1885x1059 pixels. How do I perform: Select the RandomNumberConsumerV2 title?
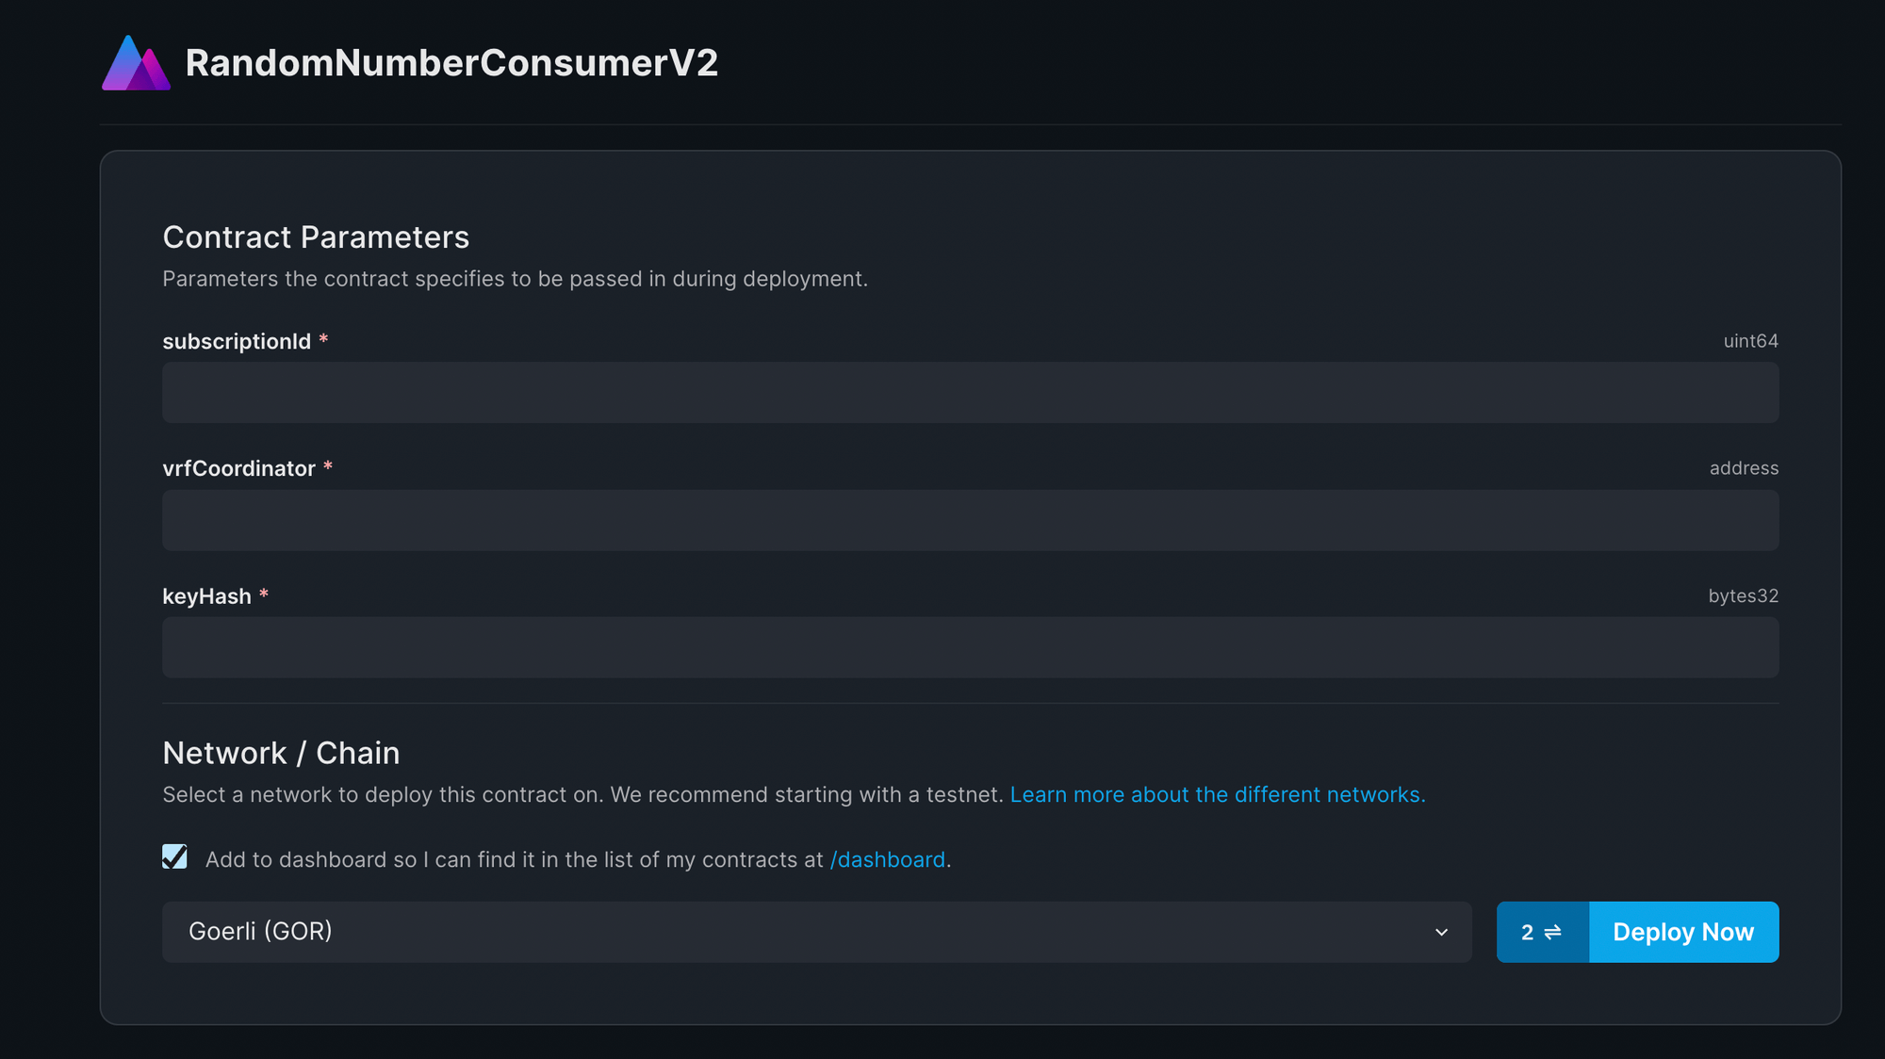coord(451,63)
